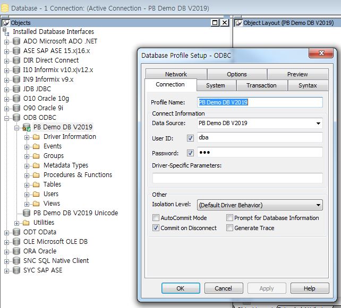Open the Data Source dropdown
Image resolution: width=341 pixels, height=308 pixels.
click(318, 124)
